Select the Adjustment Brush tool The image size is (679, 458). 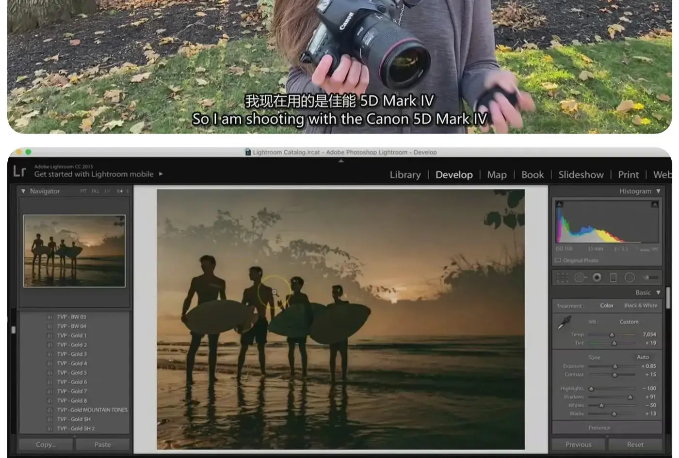click(651, 277)
